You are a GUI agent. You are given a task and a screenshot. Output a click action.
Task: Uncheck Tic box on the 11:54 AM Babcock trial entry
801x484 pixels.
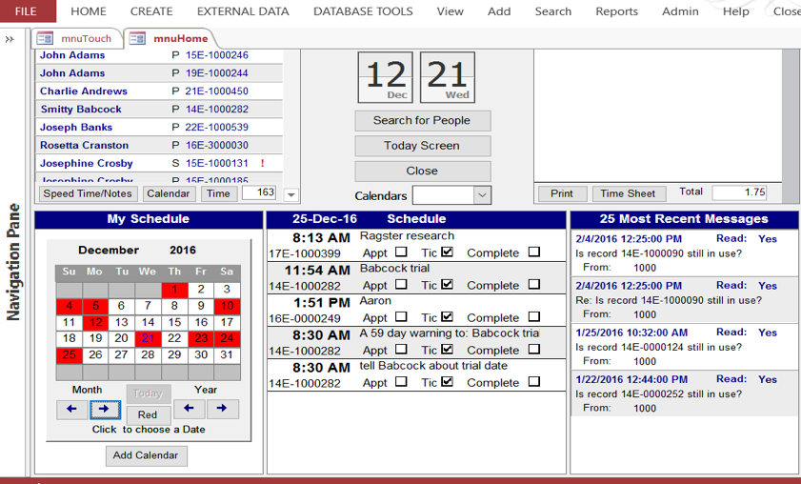pos(447,285)
